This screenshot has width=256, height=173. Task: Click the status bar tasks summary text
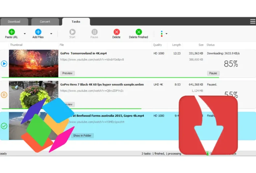[x=161, y=154]
